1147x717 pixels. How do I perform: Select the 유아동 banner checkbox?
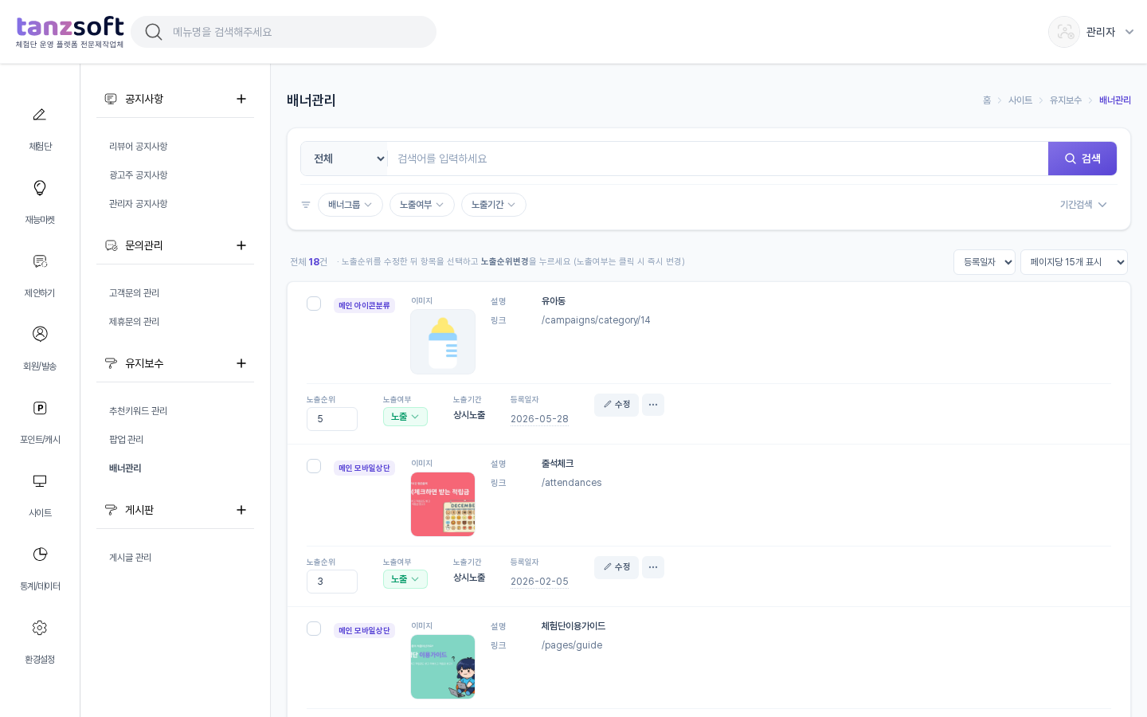click(314, 304)
